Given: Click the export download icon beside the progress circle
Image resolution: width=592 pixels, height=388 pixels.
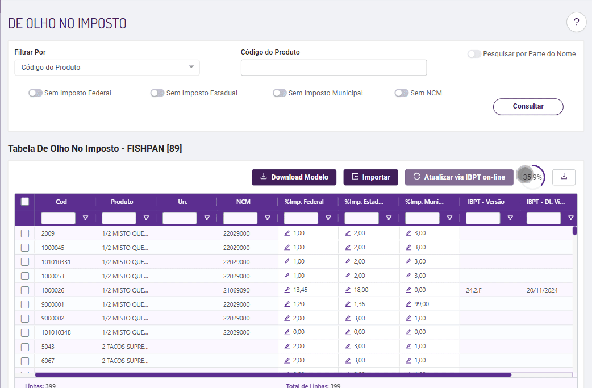Looking at the screenshot, I should [564, 177].
